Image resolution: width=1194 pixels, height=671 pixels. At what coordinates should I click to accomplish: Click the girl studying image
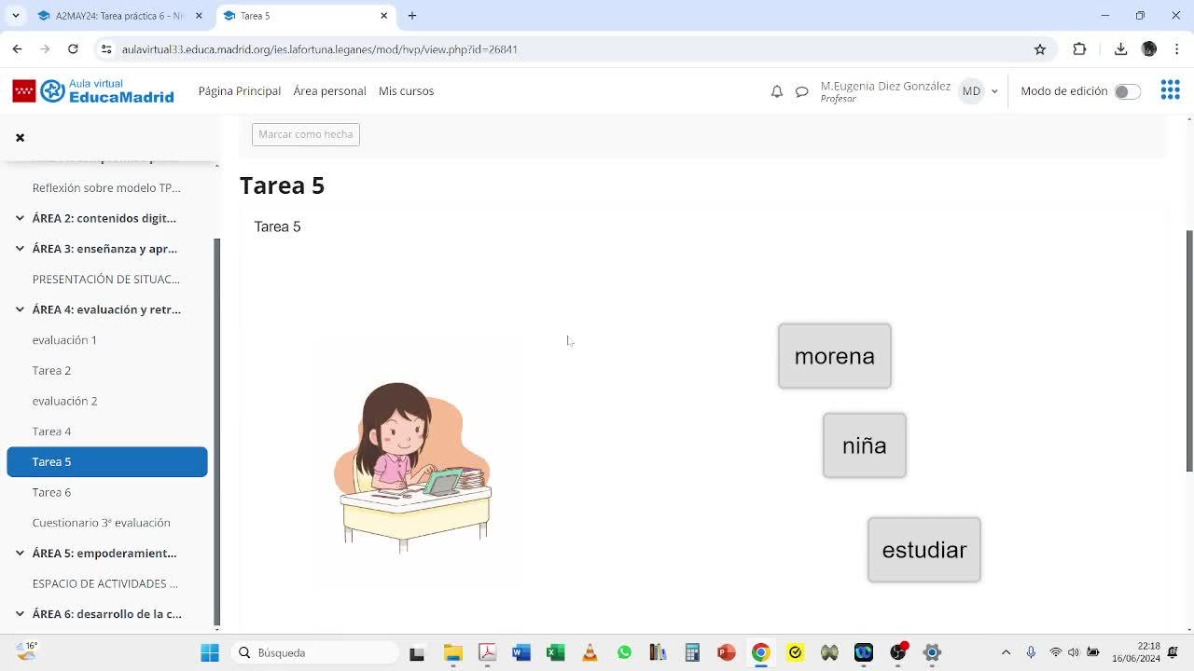coord(412,466)
